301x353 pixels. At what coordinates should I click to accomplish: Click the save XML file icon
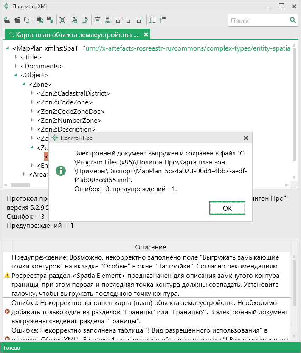point(39,20)
